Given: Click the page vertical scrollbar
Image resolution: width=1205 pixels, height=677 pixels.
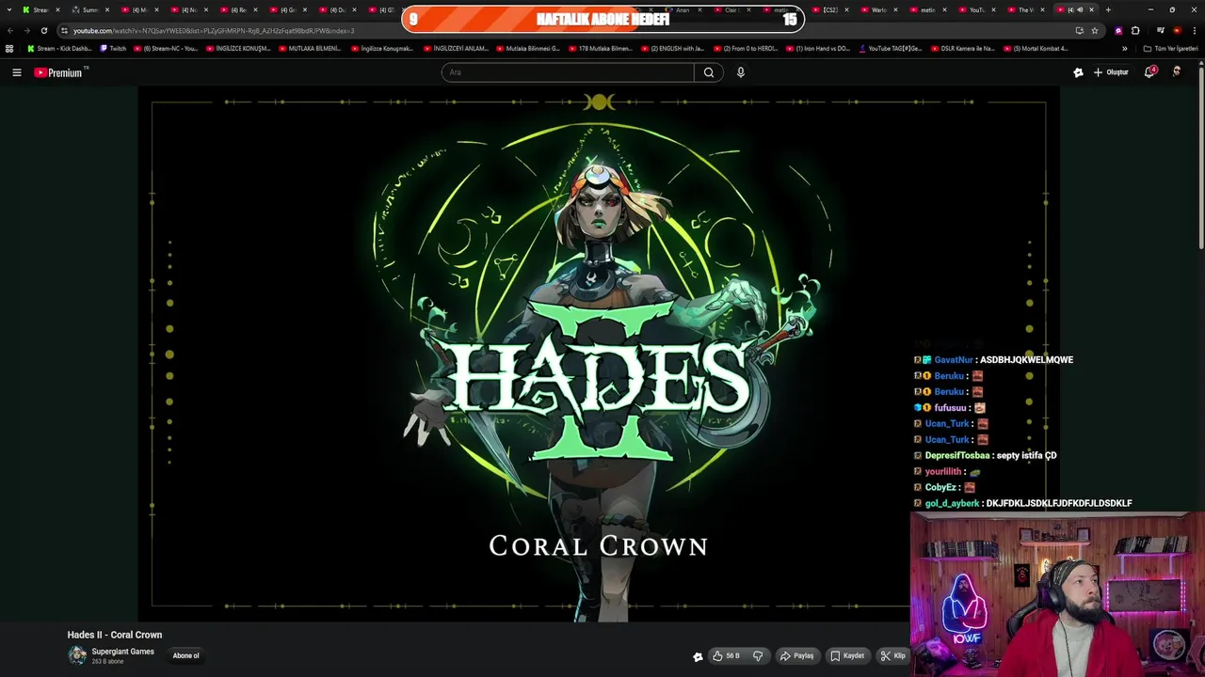Looking at the screenshot, I should [x=1201, y=156].
